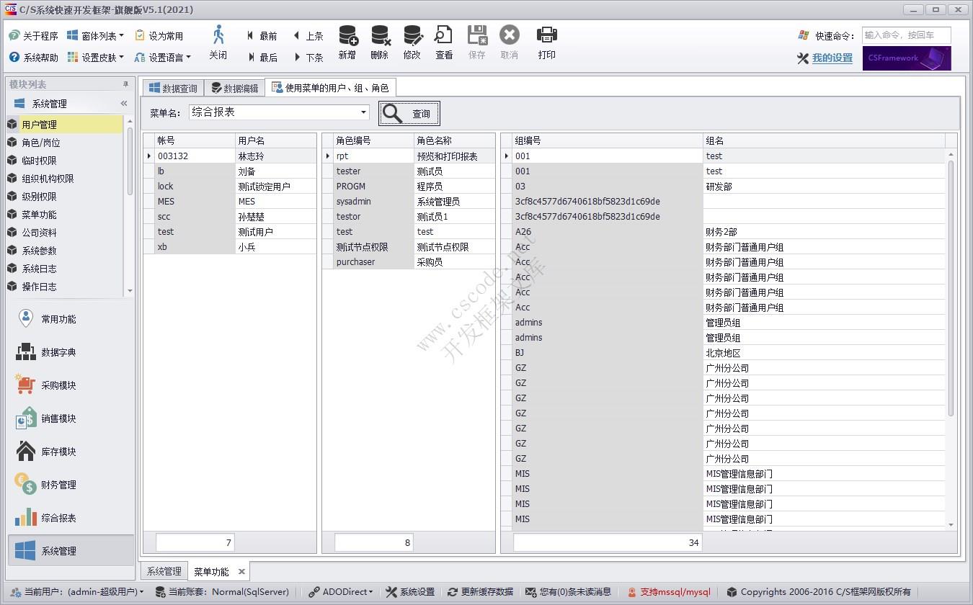Pin the 模块列表 panel
973x605 pixels.
pos(125,84)
